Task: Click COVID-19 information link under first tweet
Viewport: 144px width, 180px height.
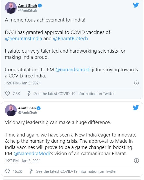Action: (74, 94)
